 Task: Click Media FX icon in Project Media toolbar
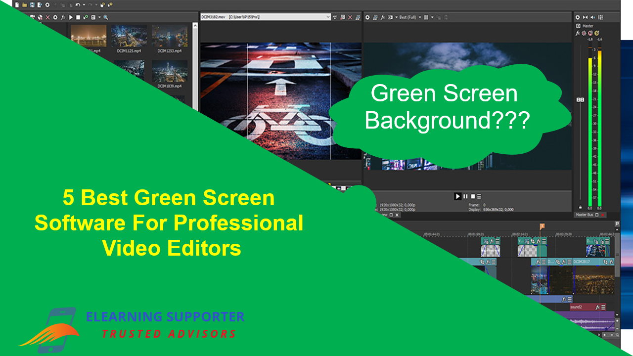[63, 17]
